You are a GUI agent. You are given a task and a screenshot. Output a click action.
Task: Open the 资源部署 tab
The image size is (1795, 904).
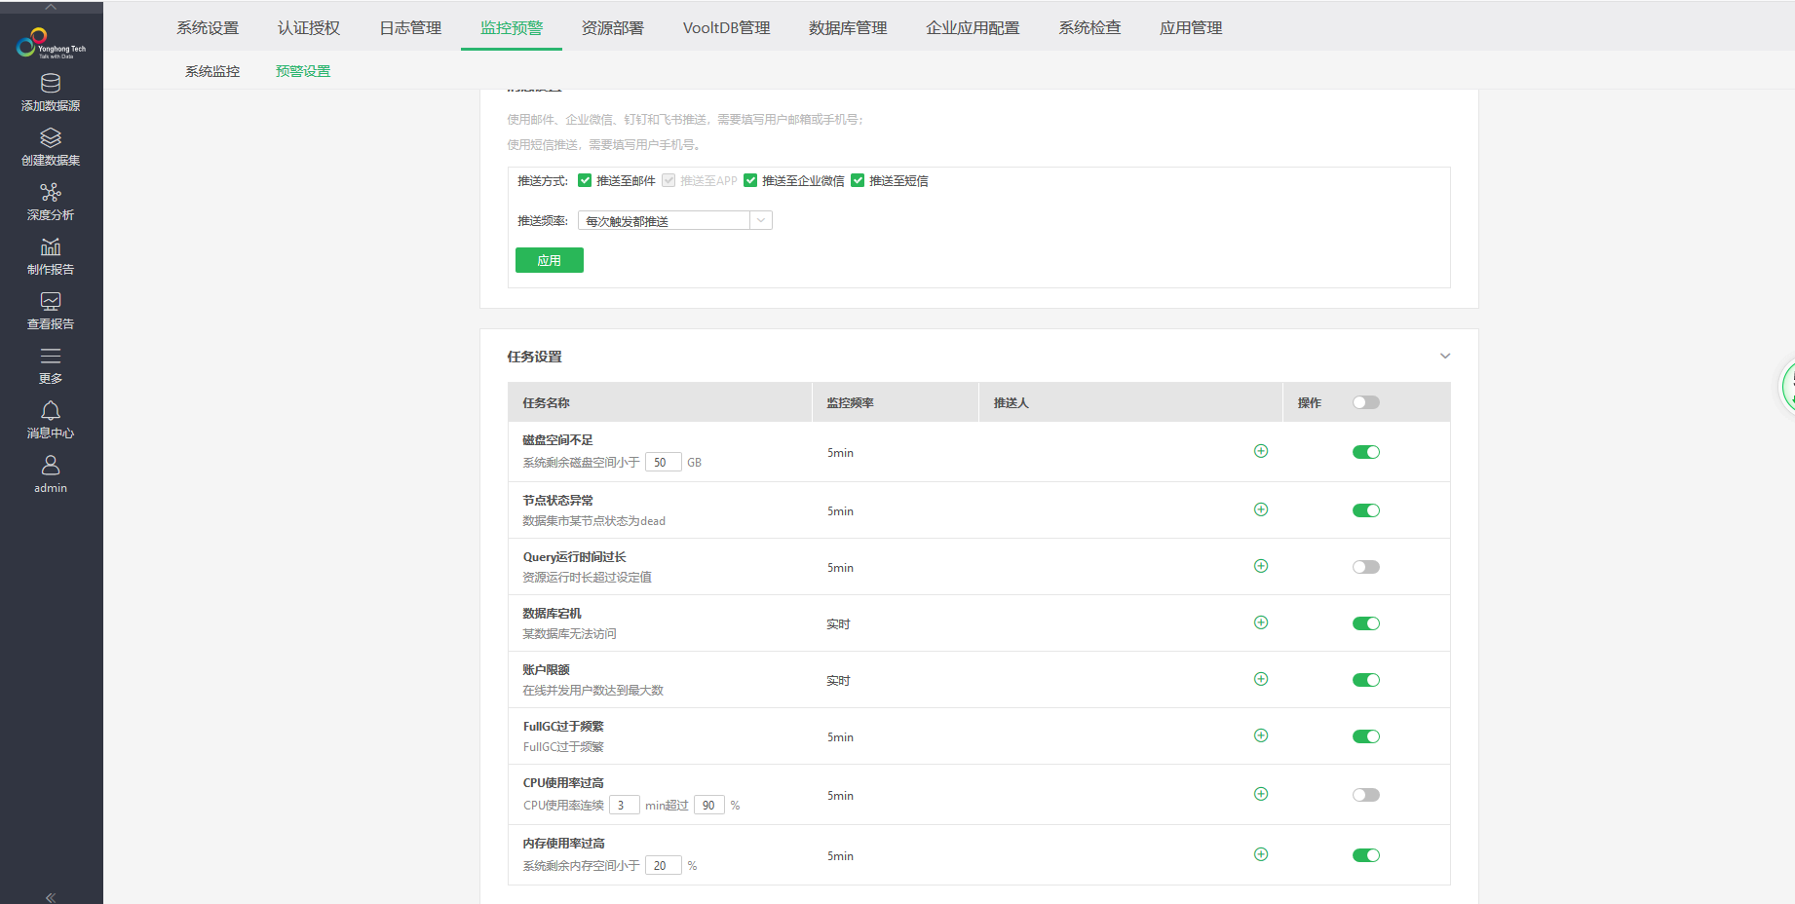[x=613, y=27]
